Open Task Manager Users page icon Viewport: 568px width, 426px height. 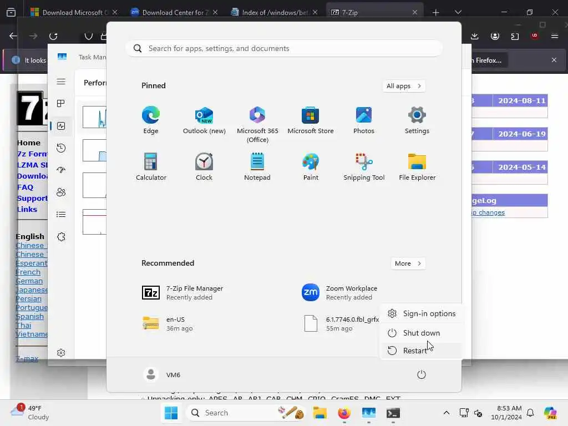(x=61, y=192)
